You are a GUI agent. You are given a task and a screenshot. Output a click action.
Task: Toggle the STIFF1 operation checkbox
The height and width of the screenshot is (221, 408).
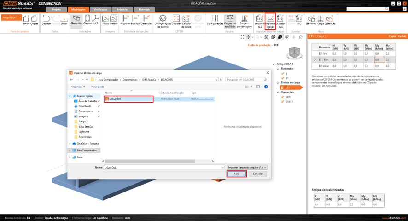(x=283, y=102)
